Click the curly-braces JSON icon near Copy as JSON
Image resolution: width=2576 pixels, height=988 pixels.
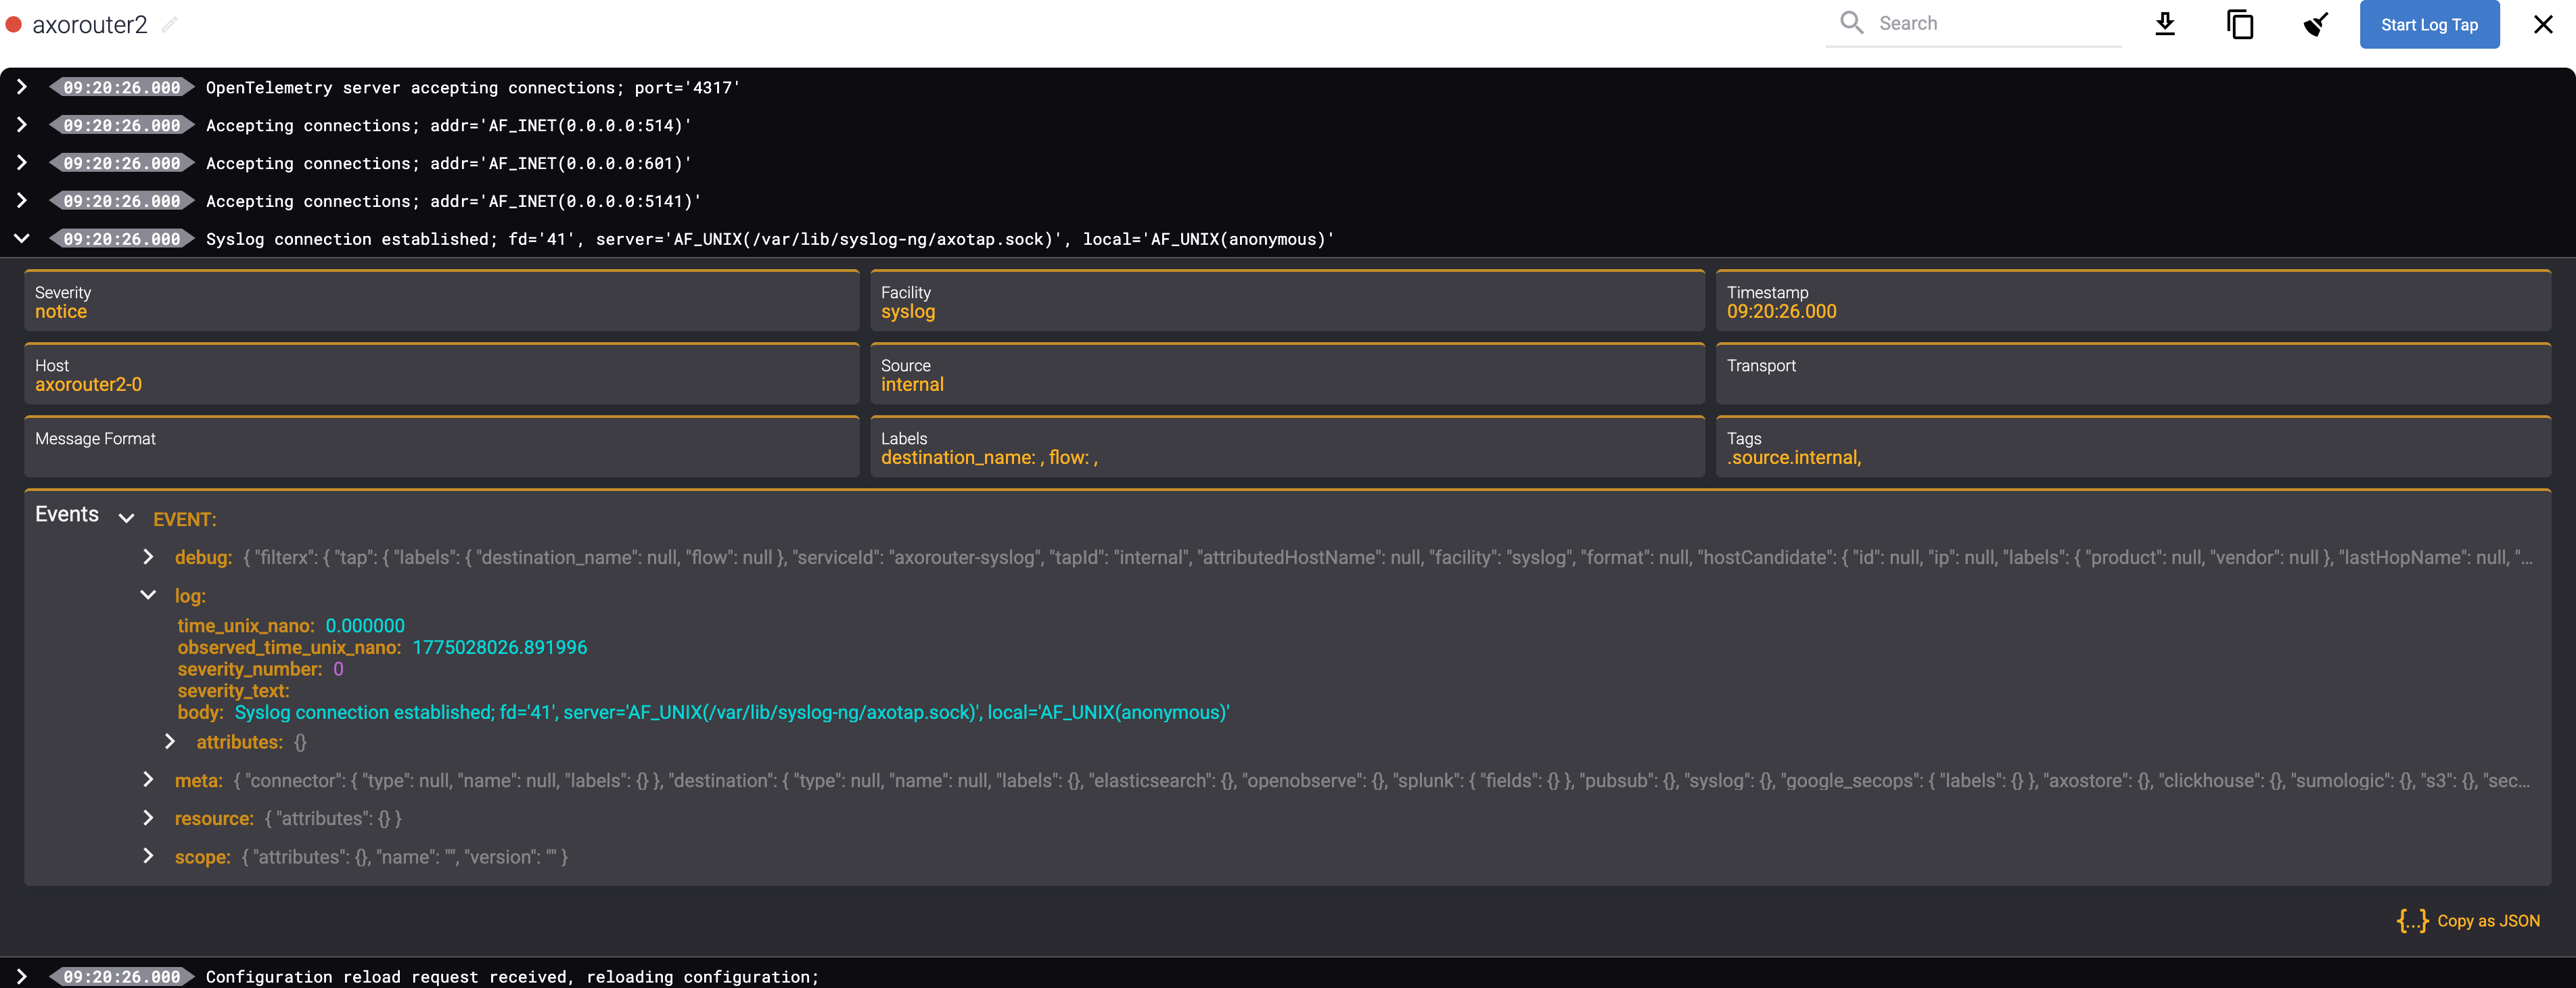coord(2411,920)
